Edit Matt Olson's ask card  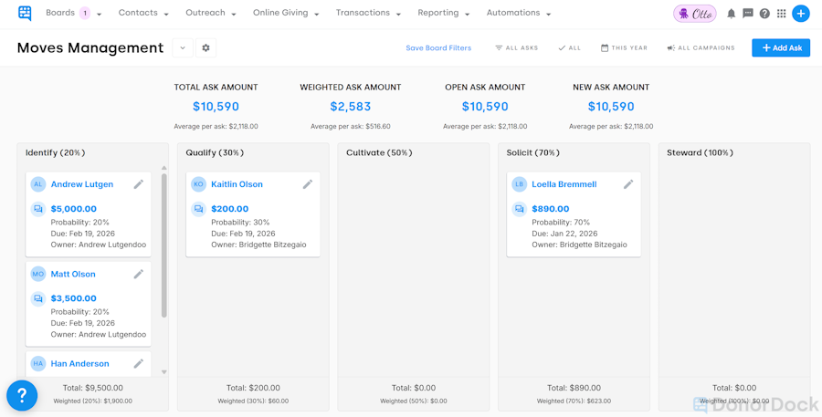pyautogui.click(x=139, y=274)
